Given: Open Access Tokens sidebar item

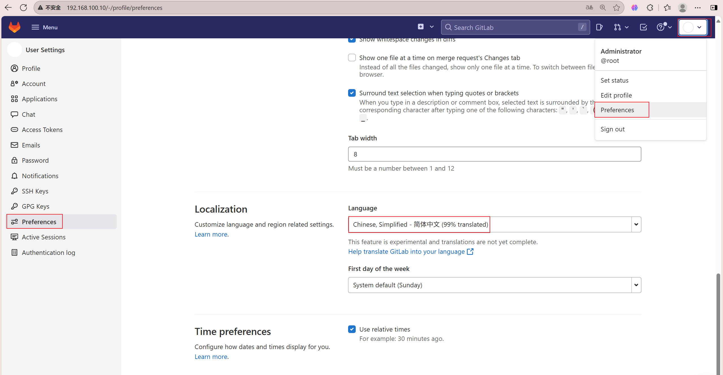Looking at the screenshot, I should [42, 130].
